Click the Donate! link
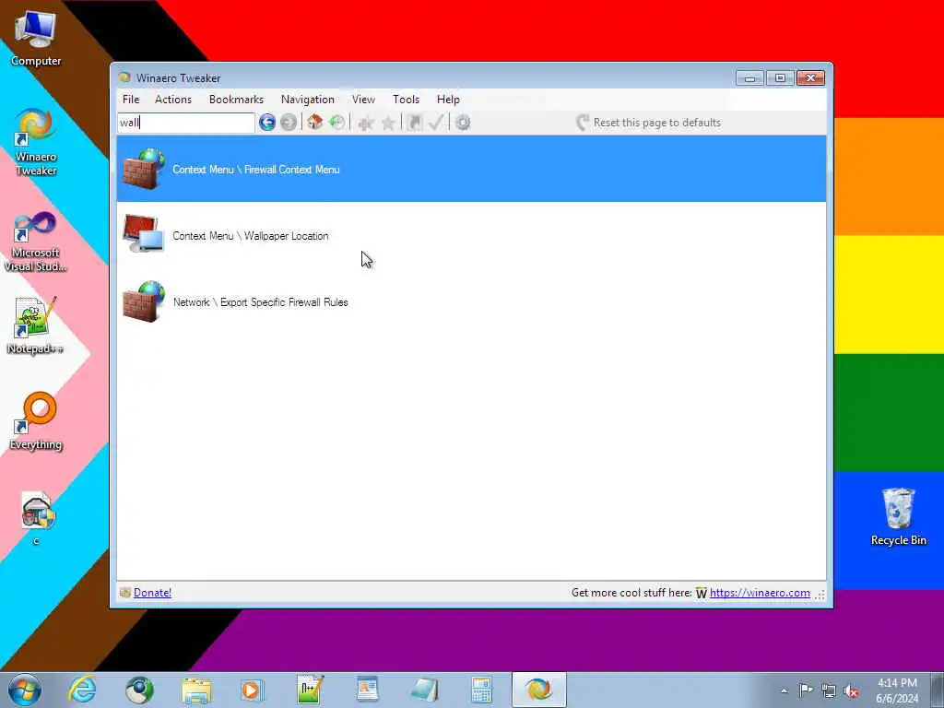The width and height of the screenshot is (944, 708). [152, 593]
